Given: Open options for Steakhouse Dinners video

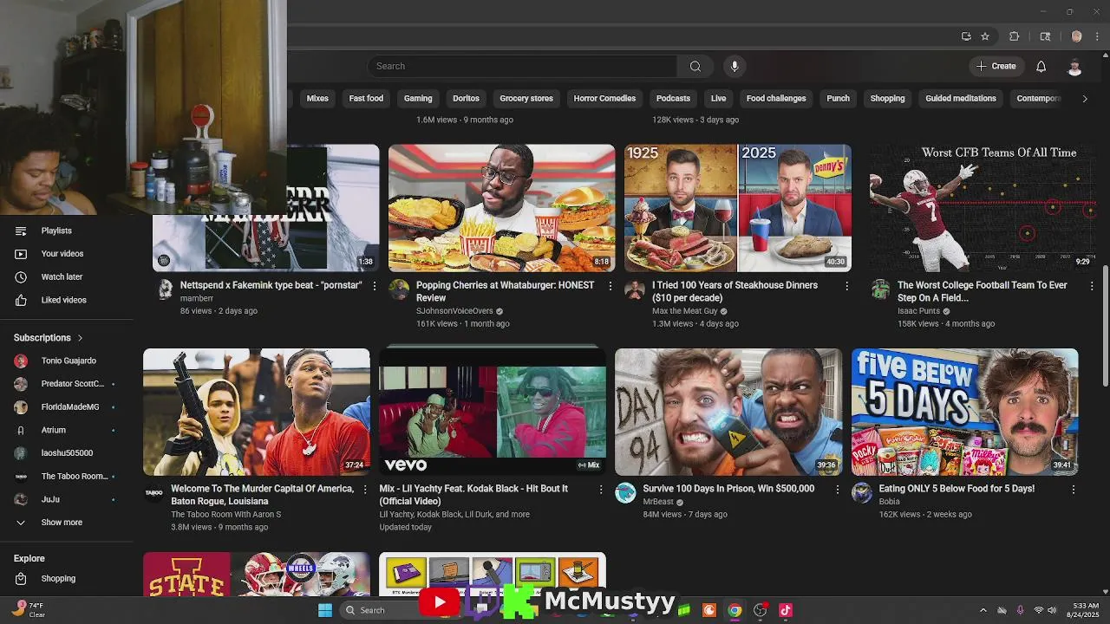Looking at the screenshot, I should point(847,285).
